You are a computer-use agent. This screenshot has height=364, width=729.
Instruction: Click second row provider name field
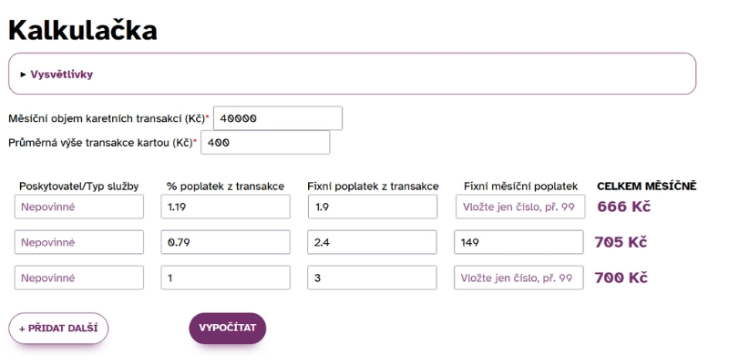point(79,242)
